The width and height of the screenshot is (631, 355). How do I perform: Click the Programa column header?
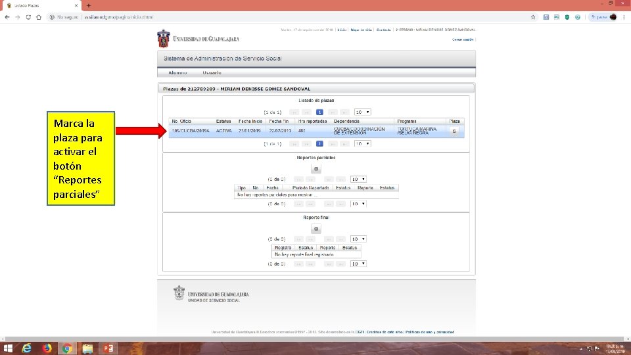[x=420, y=121]
